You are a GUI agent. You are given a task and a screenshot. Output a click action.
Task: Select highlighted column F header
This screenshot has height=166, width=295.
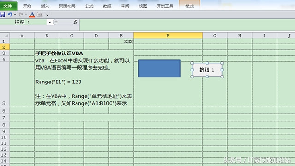[168, 36]
